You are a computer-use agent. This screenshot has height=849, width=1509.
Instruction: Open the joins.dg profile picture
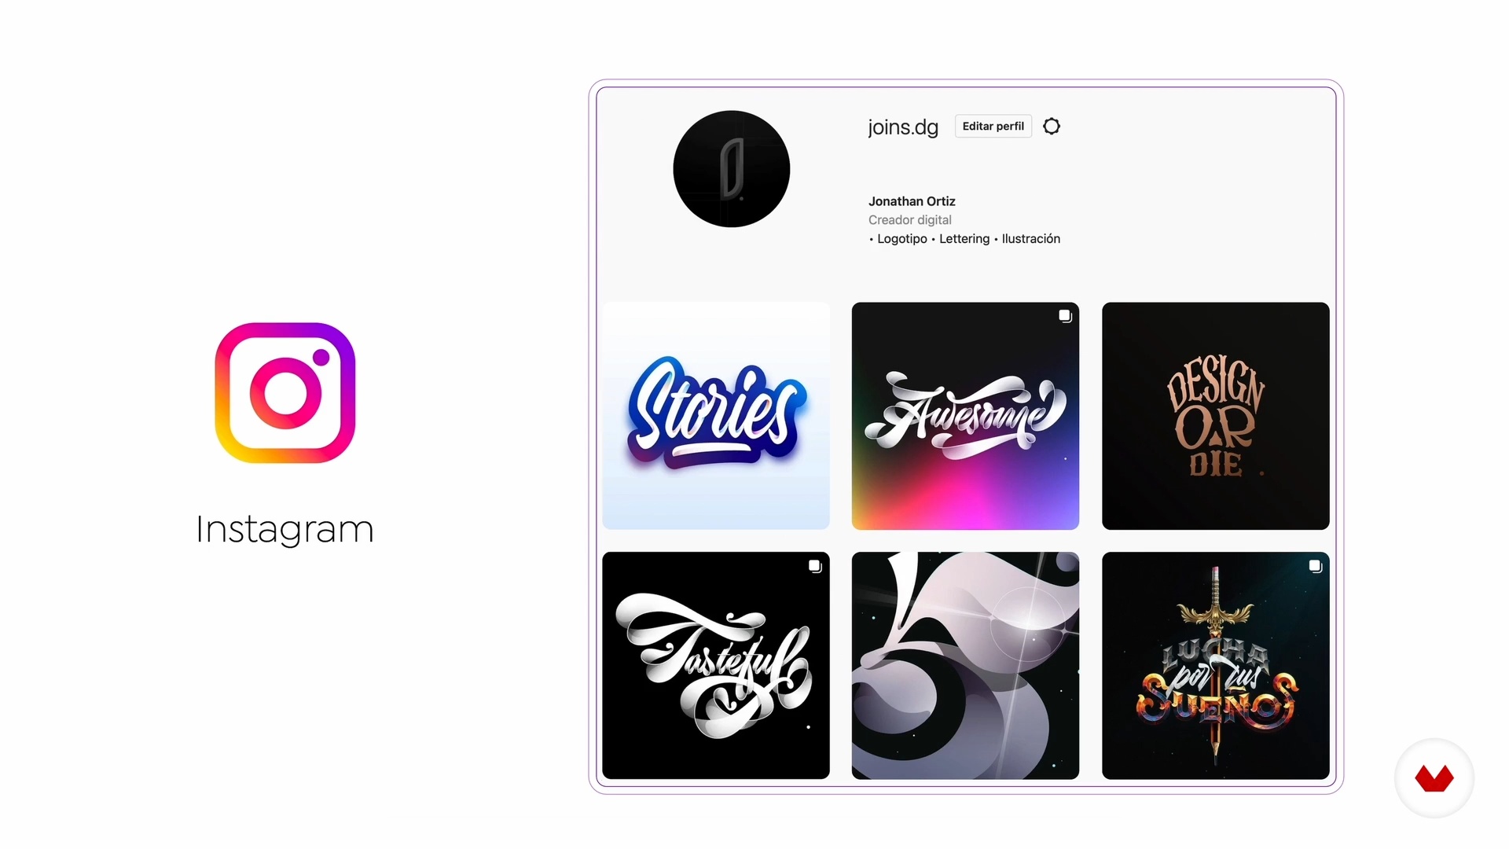732,169
